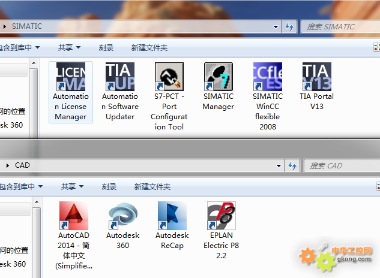
Task: Select 问的位置 in CAD navigation pane
Action: coord(14,250)
